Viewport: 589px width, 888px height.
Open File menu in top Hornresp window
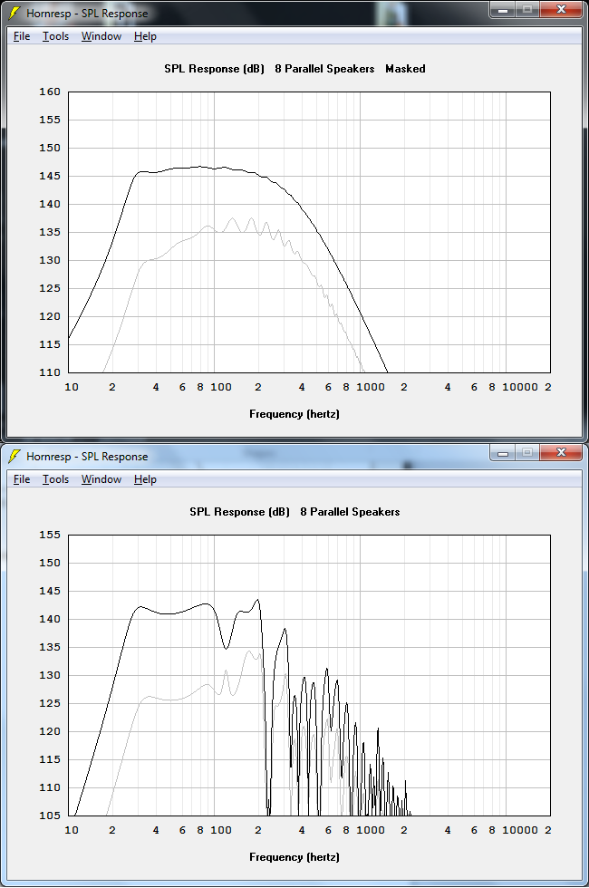(x=22, y=36)
